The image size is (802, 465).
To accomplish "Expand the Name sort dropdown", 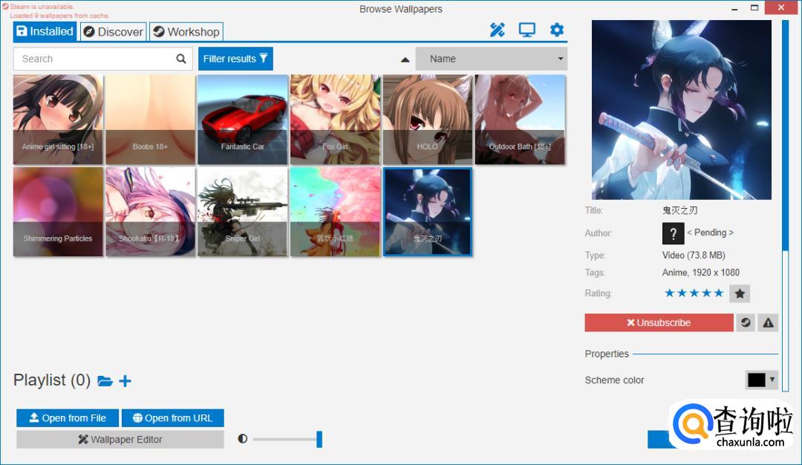I will pyautogui.click(x=561, y=59).
